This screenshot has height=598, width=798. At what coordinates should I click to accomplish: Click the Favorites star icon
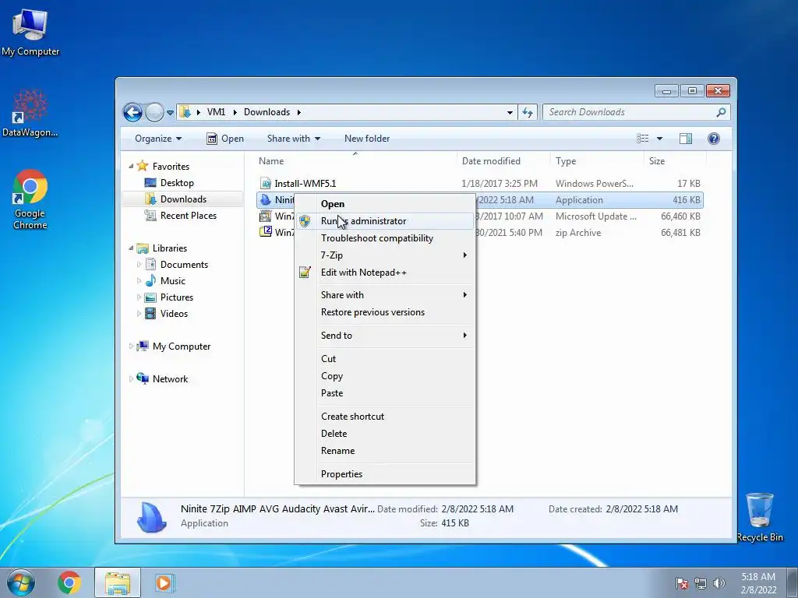click(x=143, y=166)
